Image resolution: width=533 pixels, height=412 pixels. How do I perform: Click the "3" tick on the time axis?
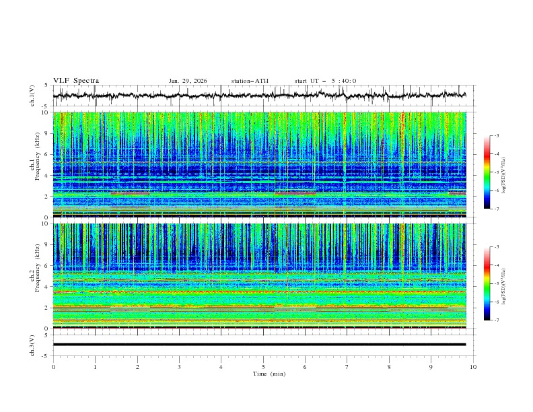179,367
